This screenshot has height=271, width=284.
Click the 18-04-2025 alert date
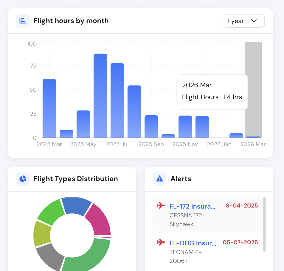point(241,206)
